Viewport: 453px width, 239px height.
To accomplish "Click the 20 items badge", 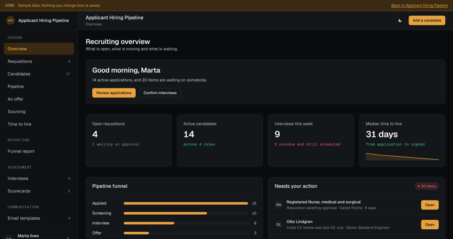I will point(427,186).
